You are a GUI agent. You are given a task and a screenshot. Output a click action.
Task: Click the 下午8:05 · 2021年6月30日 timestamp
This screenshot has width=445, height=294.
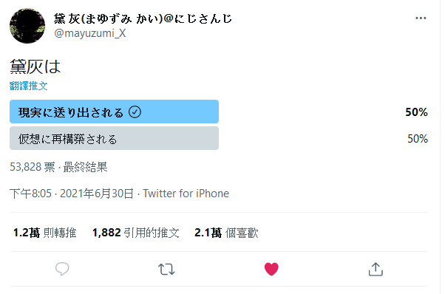pyautogui.click(x=72, y=194)
